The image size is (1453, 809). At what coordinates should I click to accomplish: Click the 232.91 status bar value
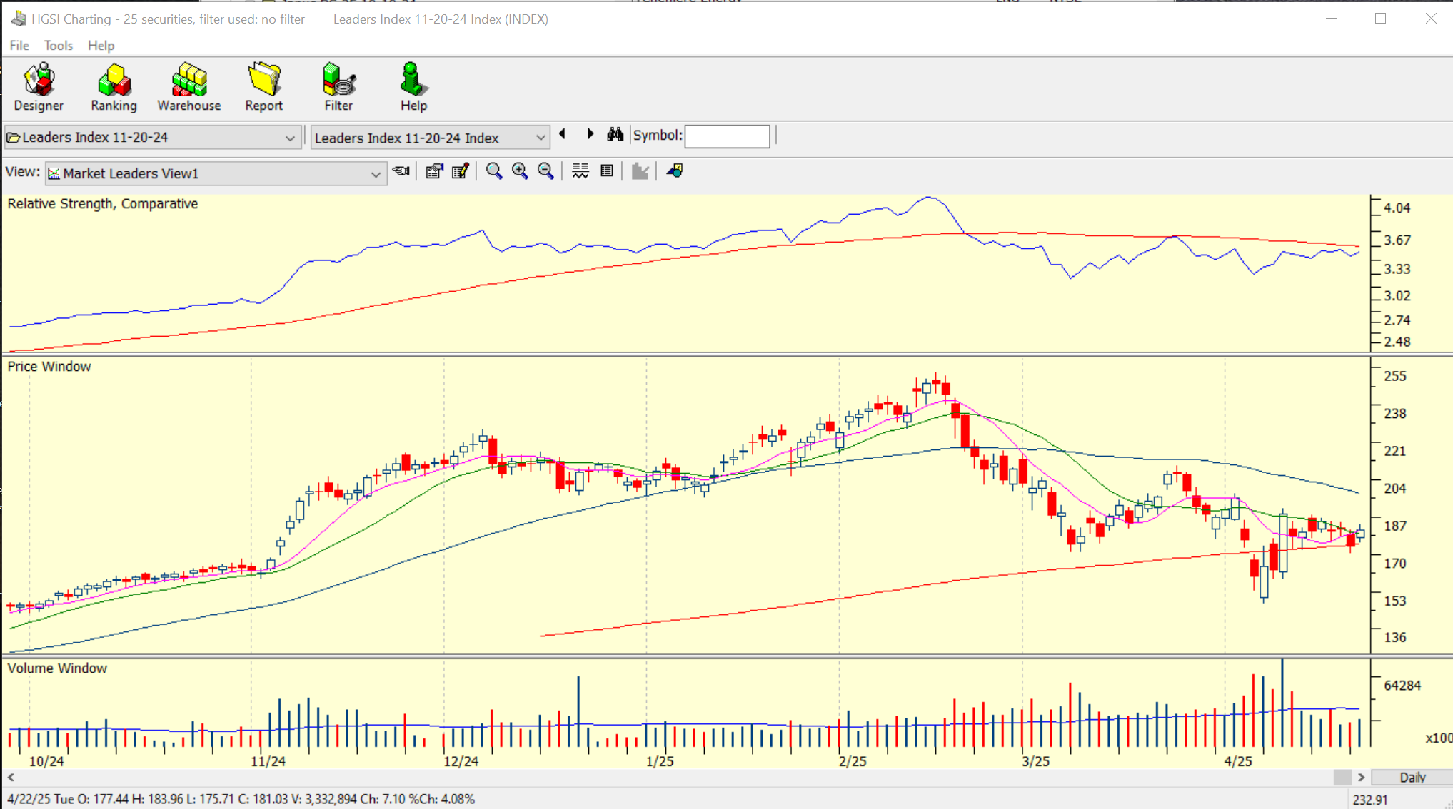coord(1369,800)
